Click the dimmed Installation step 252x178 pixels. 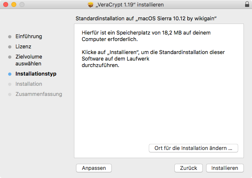click(28, 84)
